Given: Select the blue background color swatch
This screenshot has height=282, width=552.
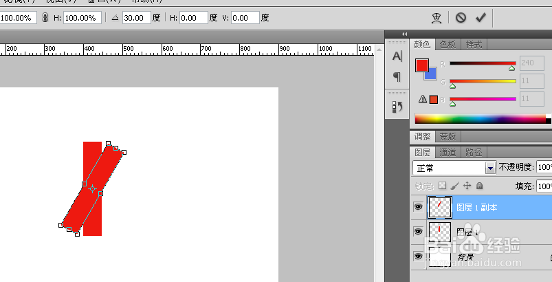Looking at the screenshot, I should tap(432, 75).
